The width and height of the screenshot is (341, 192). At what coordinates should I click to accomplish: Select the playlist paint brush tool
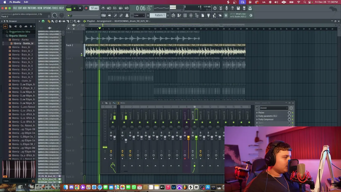(x=52, y=21)
